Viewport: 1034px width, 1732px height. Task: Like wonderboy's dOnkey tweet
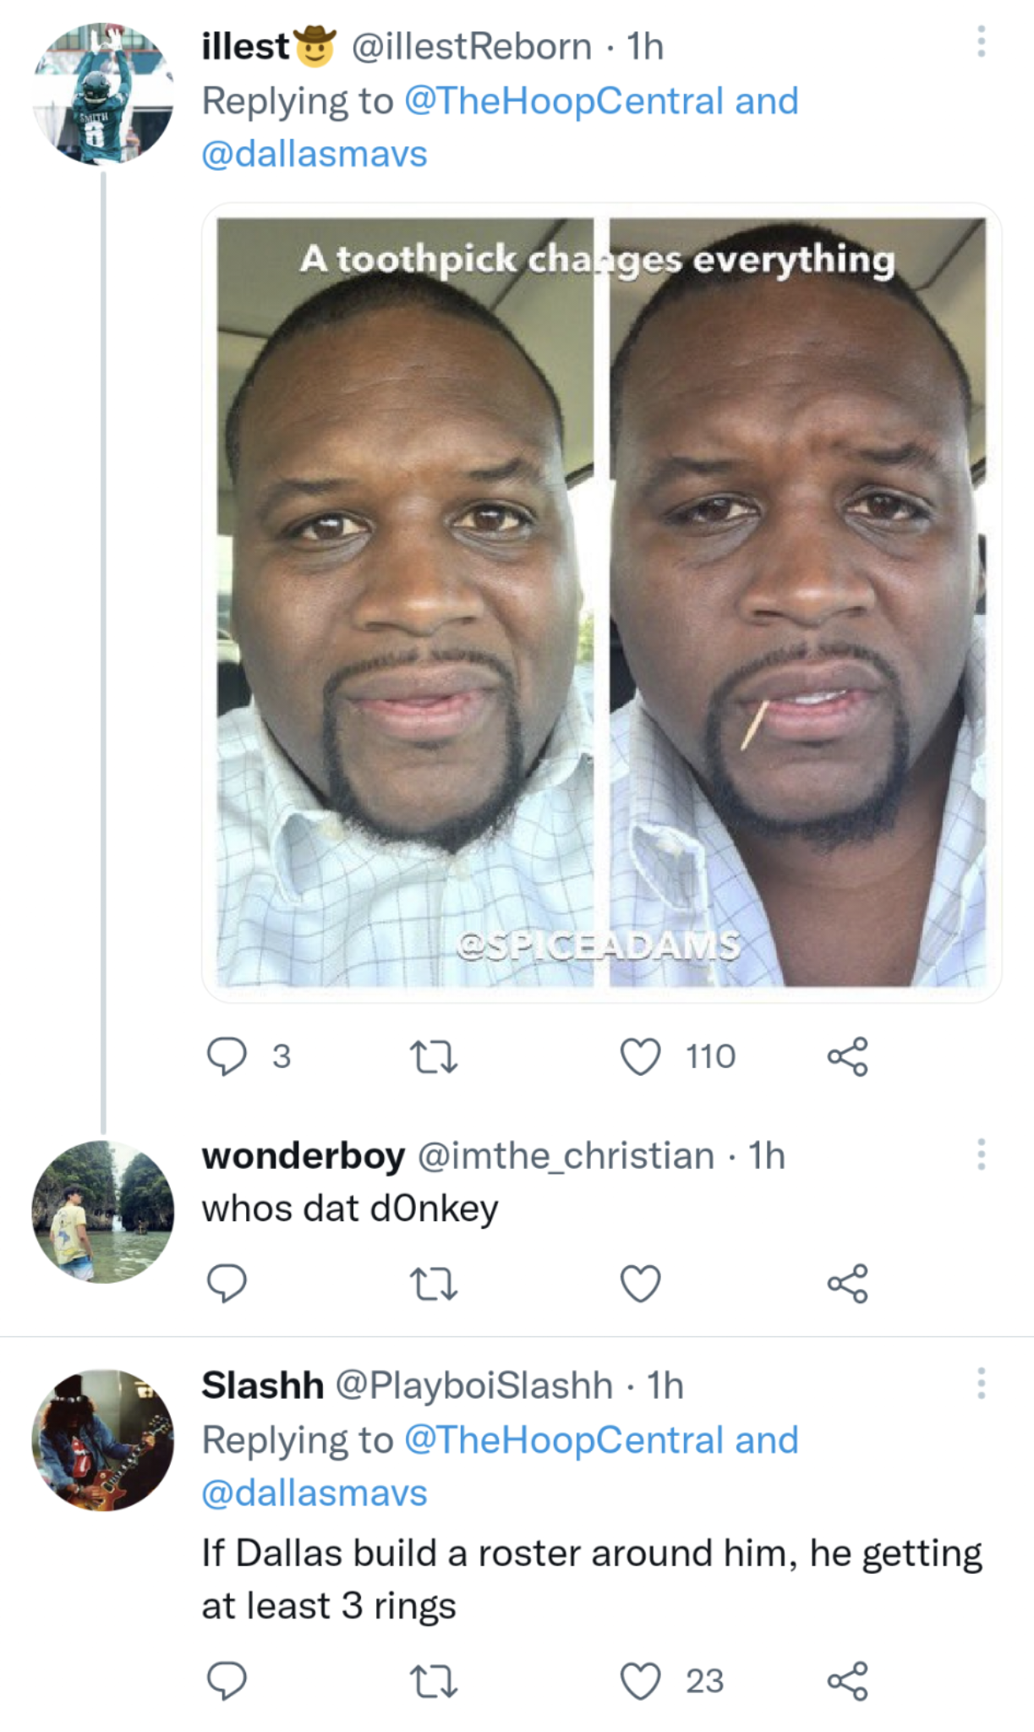[x=640, y=1283]
